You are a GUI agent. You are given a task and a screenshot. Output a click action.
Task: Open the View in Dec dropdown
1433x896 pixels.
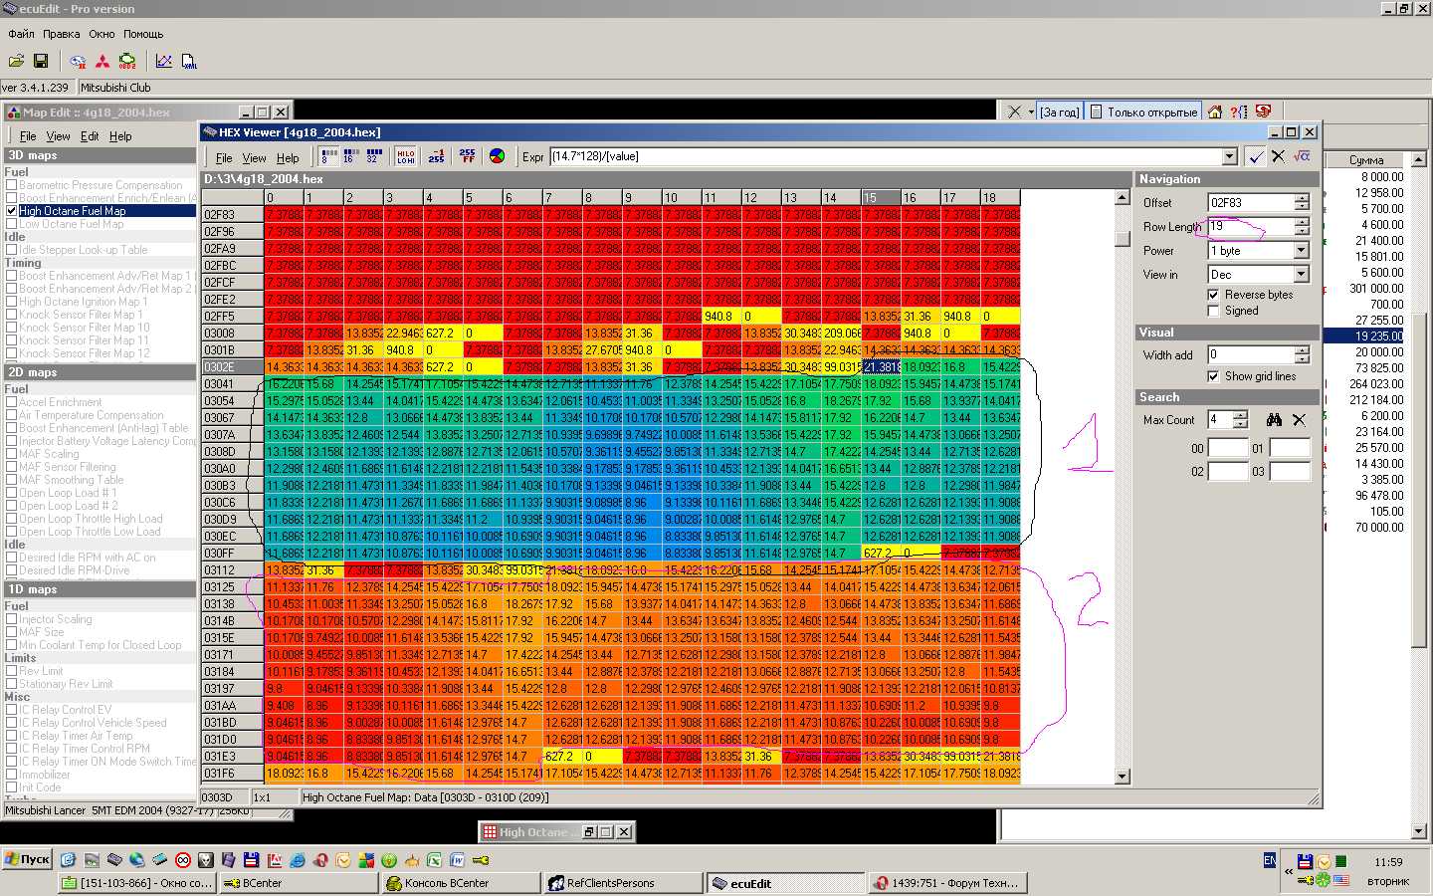(x=1301, y=275)
